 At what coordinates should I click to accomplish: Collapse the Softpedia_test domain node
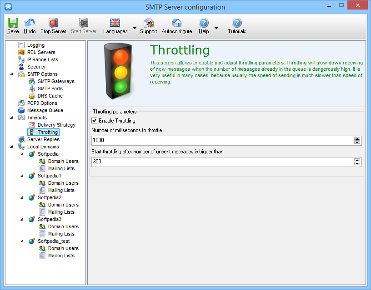pos(22,241)
